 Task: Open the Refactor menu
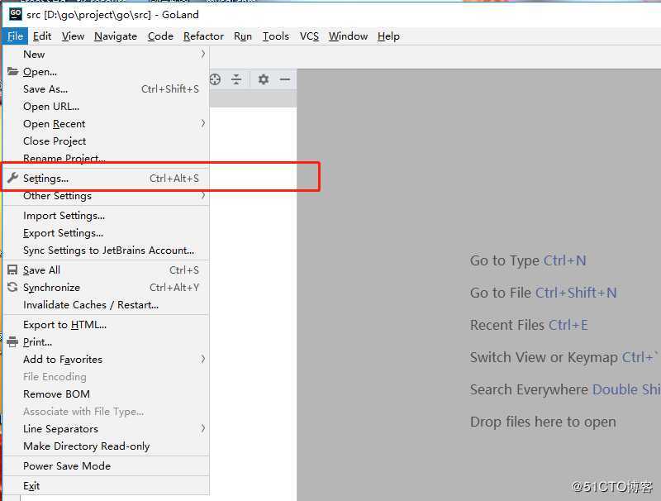203,36
